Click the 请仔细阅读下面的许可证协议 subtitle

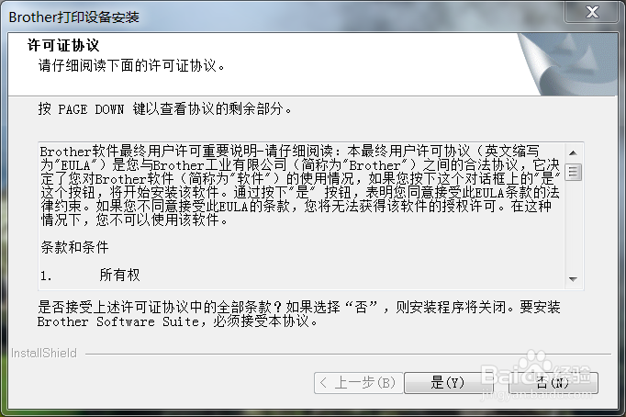click(x=132, y=65)
